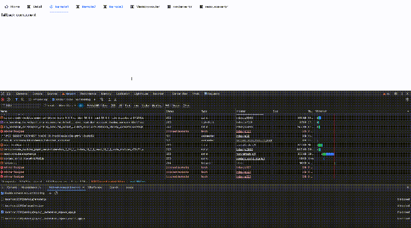Screen dimensions: 411x228
Task: Sort by the Status column header
Action: point(170,111)
